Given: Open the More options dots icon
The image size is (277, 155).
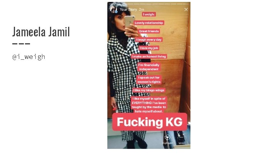Looking at the screenshot, I should 182,137.
